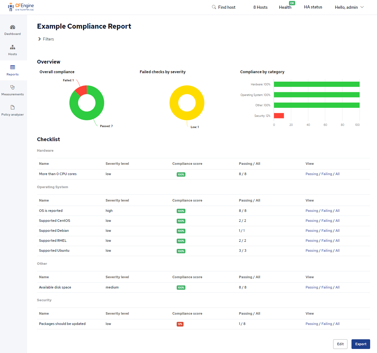Click the yellow Low severity donut ring
Image resolution: width=377 pixels, height=353 pixels.
pyautogui.click(x=187, y=115)
